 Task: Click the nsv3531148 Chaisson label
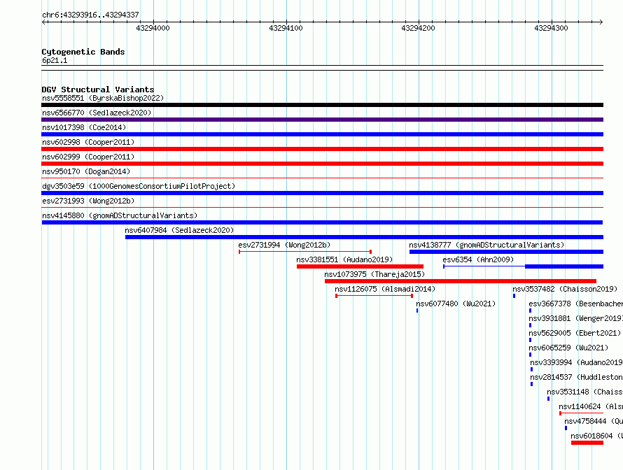[x=585, y=392]
